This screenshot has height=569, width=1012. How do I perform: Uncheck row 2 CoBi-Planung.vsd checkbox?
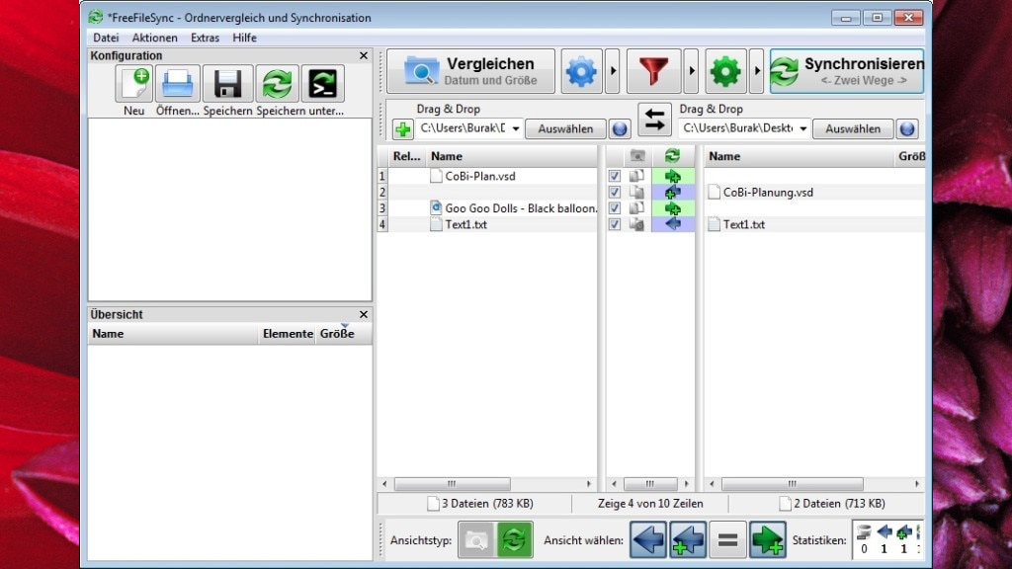pos(615,193)
